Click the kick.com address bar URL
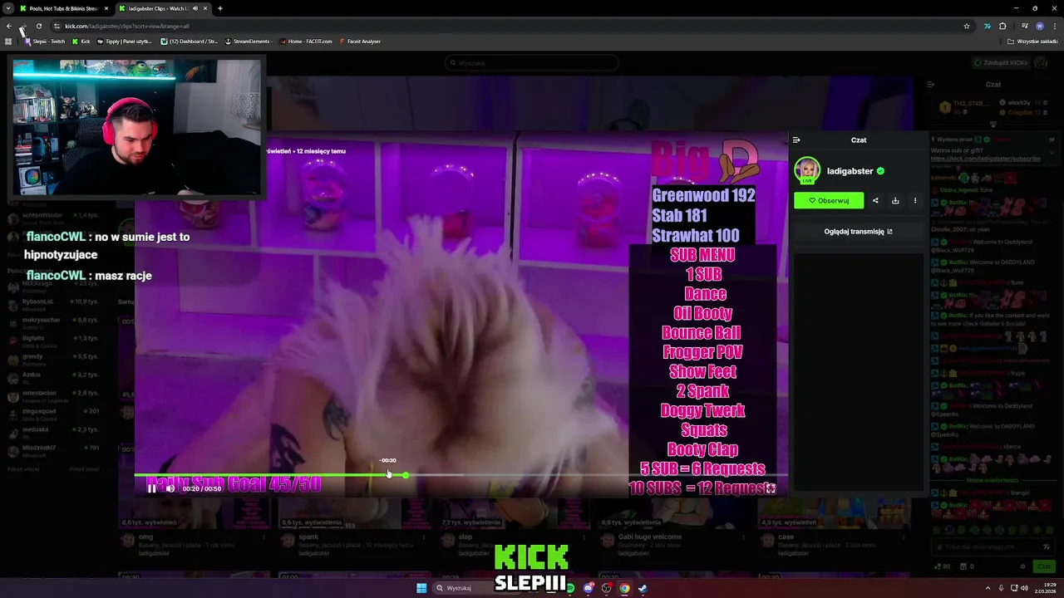Image resolution: width=1064 pixels, height=598 pixels. coord(127,26)
